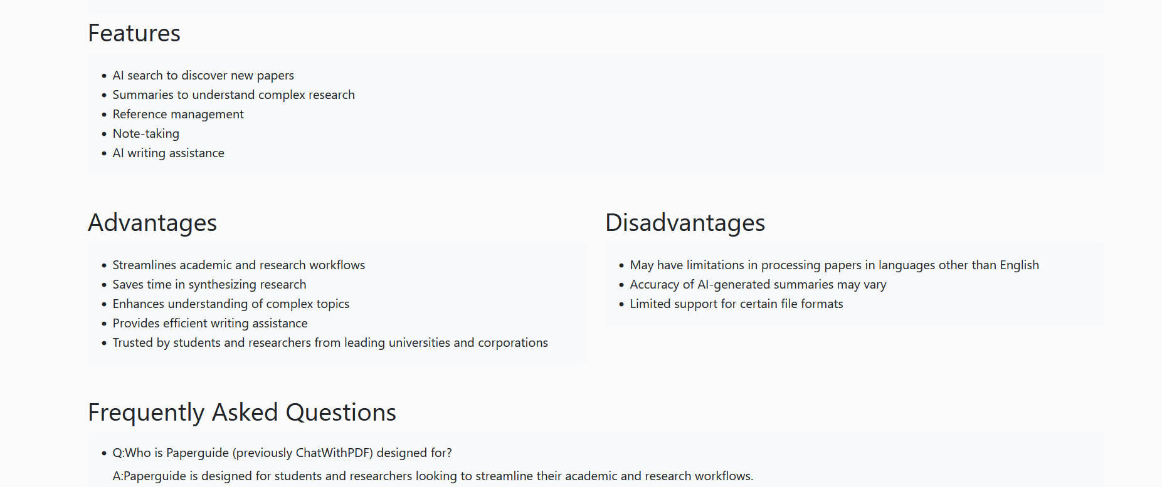
Task: Select 'Enhances understanding of complex topics' item
Action: 231,304
